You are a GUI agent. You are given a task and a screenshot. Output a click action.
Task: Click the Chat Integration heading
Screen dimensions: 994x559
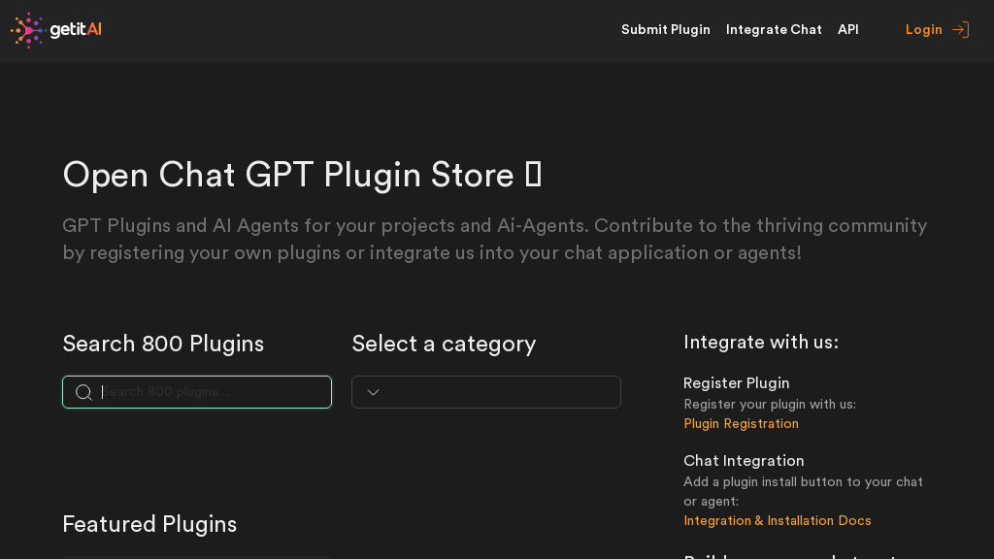[x=744, y=461]
